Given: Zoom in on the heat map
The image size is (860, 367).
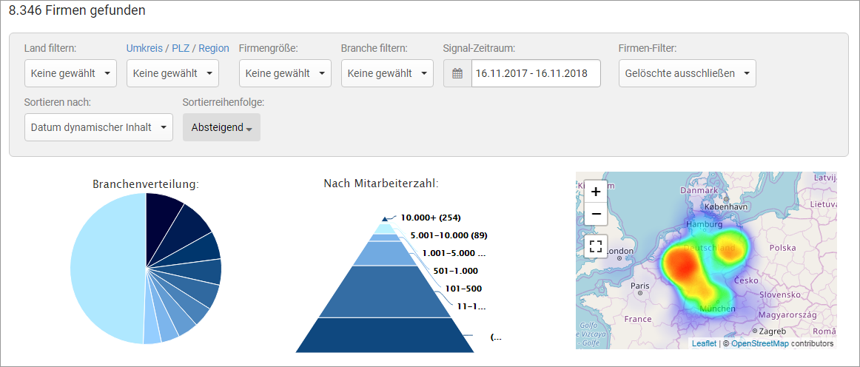Looking at the screenshot, I should click(x=597, y=192).
